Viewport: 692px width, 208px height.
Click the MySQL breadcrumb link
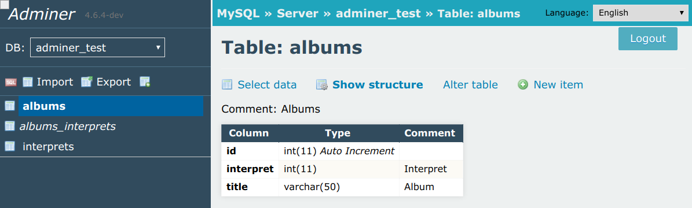coord(239,14)
